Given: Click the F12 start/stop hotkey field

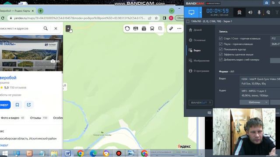Looking at the screenshot, I should [275, 38].
